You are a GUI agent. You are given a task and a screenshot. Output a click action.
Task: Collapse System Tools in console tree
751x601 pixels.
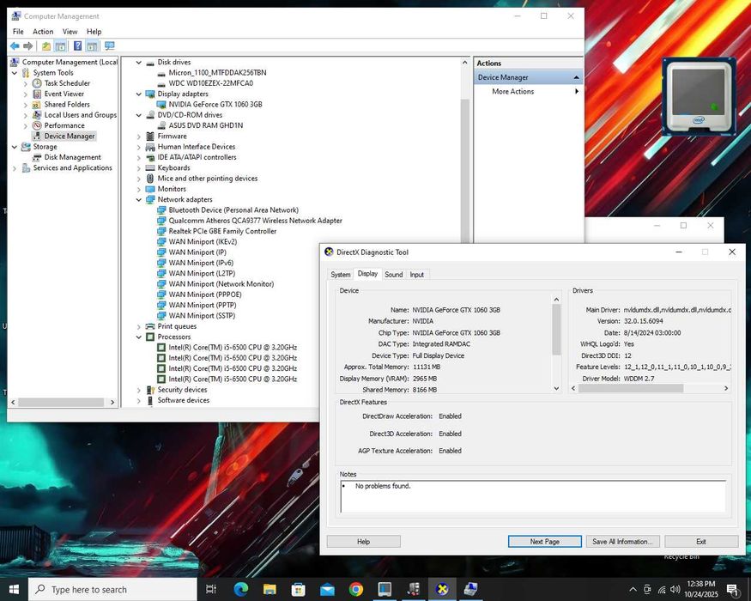[x=15, y=73]
